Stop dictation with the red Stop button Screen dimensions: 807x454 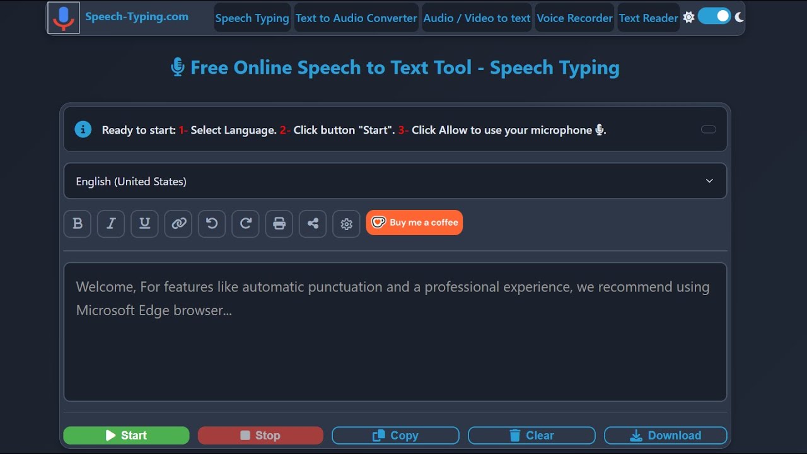[260, 435]
